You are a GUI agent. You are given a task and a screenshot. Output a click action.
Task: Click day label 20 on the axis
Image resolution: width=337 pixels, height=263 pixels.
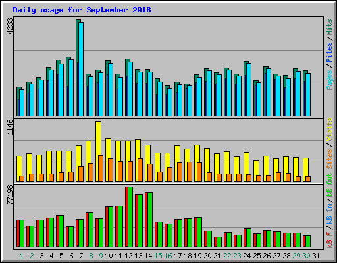coord(207,256)
